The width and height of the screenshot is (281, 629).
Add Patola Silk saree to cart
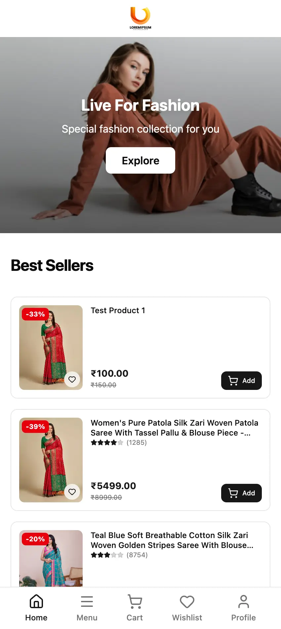coord(241,493)
